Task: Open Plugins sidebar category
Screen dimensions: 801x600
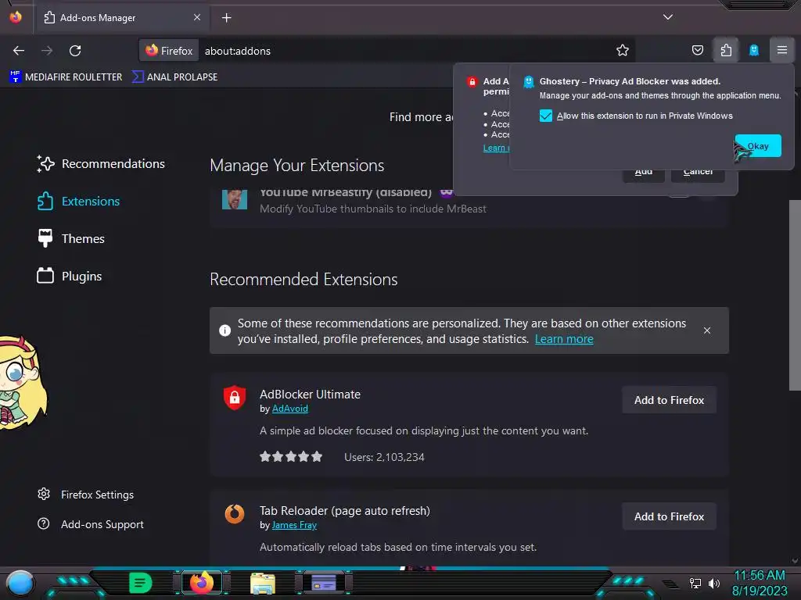Action: click(x=69, y=276)
